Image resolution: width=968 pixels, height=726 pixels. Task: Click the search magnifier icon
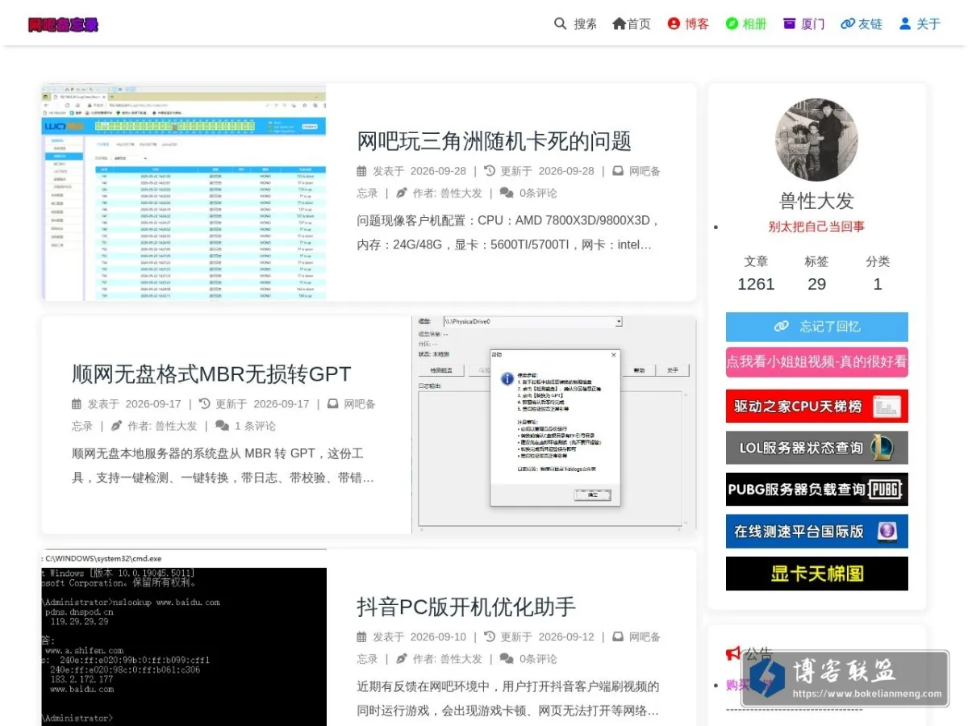point(561,23)
